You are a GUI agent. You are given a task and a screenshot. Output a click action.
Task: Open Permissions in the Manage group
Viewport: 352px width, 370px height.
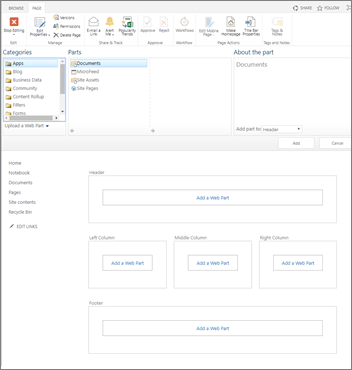tap(66, 27)
